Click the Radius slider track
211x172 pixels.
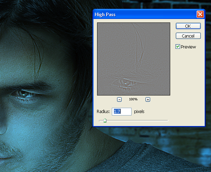(x=134, y=120)
